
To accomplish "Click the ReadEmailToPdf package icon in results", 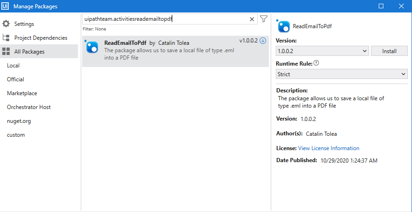I will point(91,47).
